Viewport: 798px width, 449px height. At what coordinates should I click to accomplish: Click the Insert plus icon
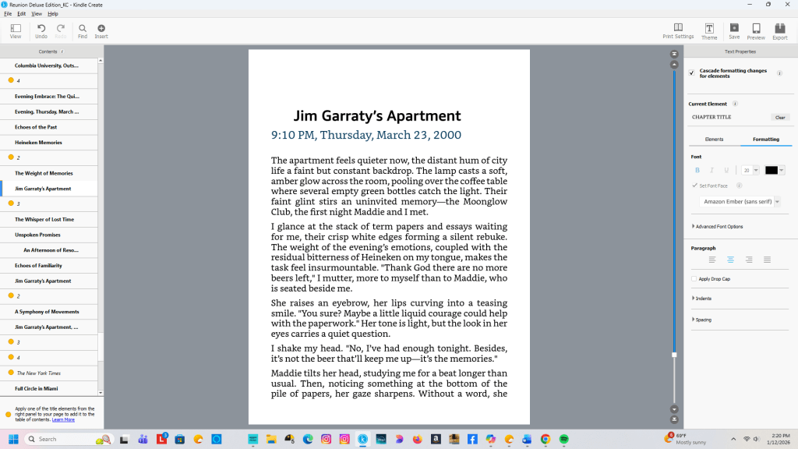[101, 30]
